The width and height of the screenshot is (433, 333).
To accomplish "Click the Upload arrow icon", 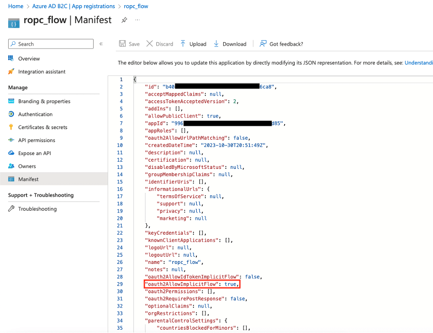I will pyautogui.click(x=183, y=44).
